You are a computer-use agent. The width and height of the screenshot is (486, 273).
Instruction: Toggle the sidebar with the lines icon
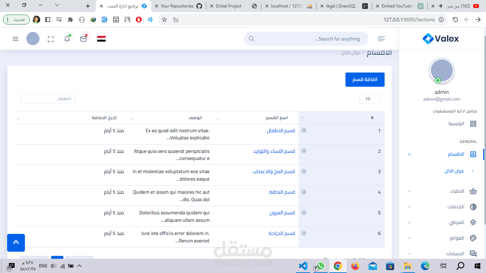[x=381, y=39]
